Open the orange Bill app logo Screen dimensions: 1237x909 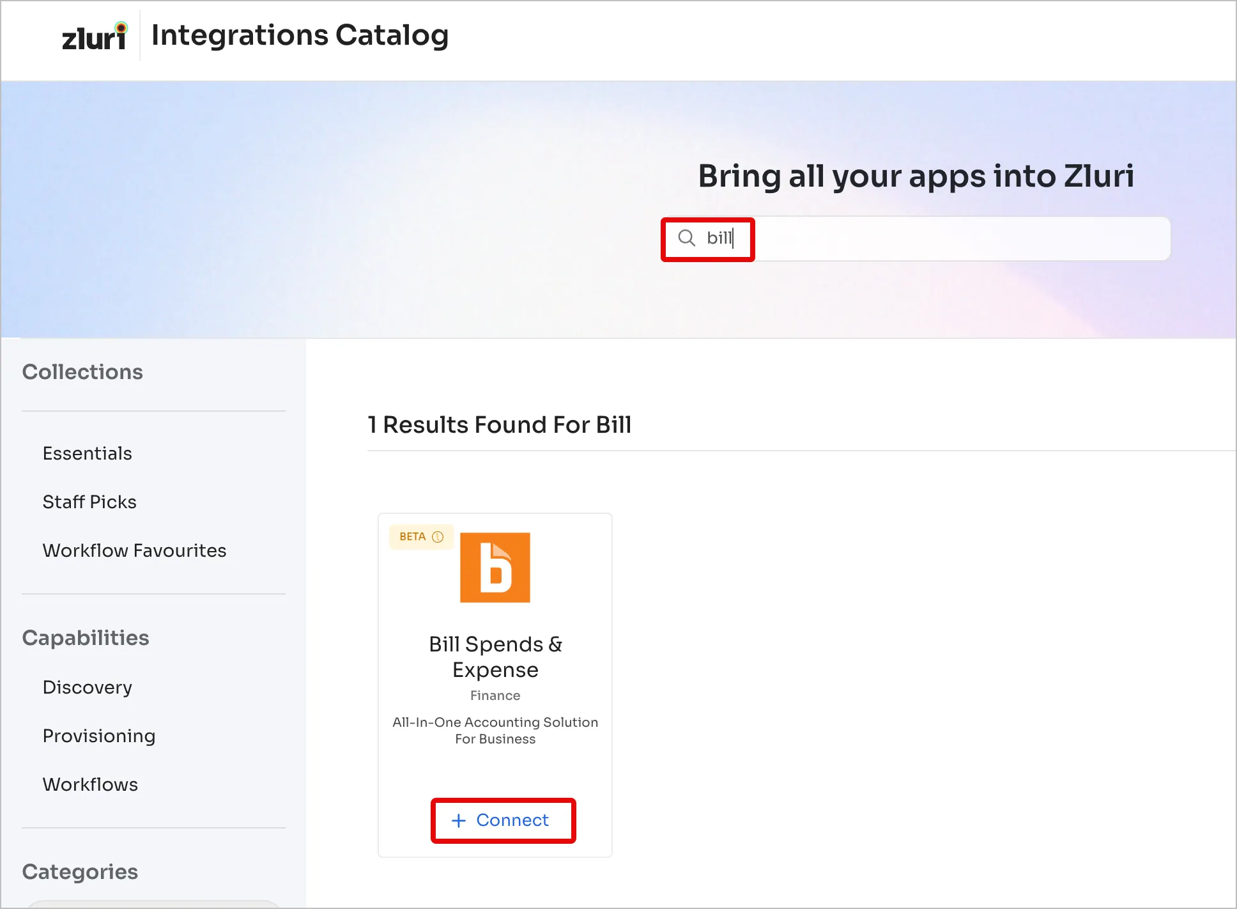tap(495, 568)
